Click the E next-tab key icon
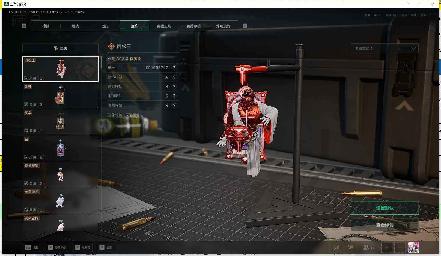Screen dimensions: 441x256 click(245, 26)
